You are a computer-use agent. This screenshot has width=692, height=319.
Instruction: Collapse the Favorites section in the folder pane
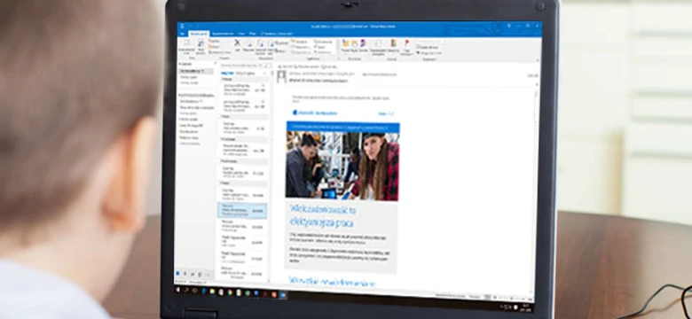(179, 64)
